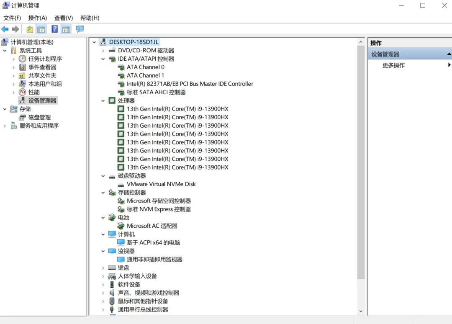Viewport: 452px width, 324px height.
Task: Select 标准 NVM Express 控制器
Action: pos(159,209)
